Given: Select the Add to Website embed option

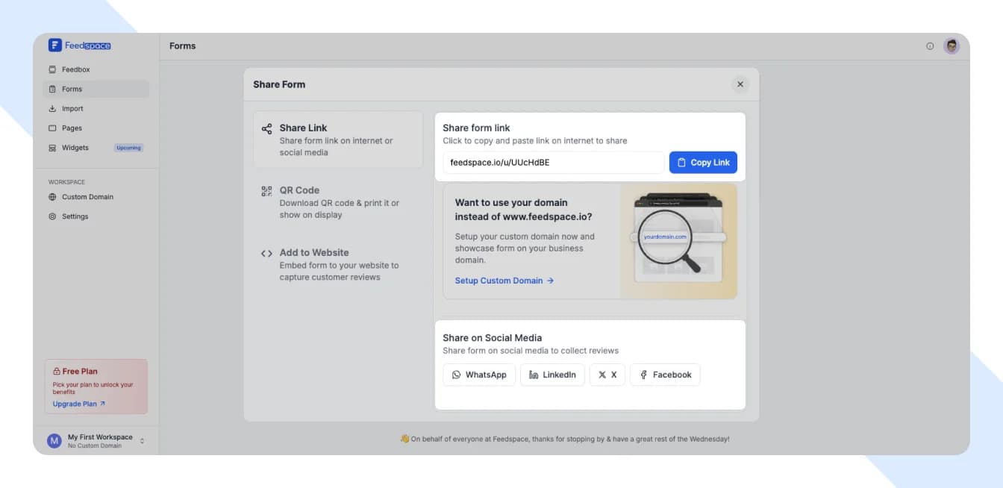Looking at the screenshot, I should point(313,252).
